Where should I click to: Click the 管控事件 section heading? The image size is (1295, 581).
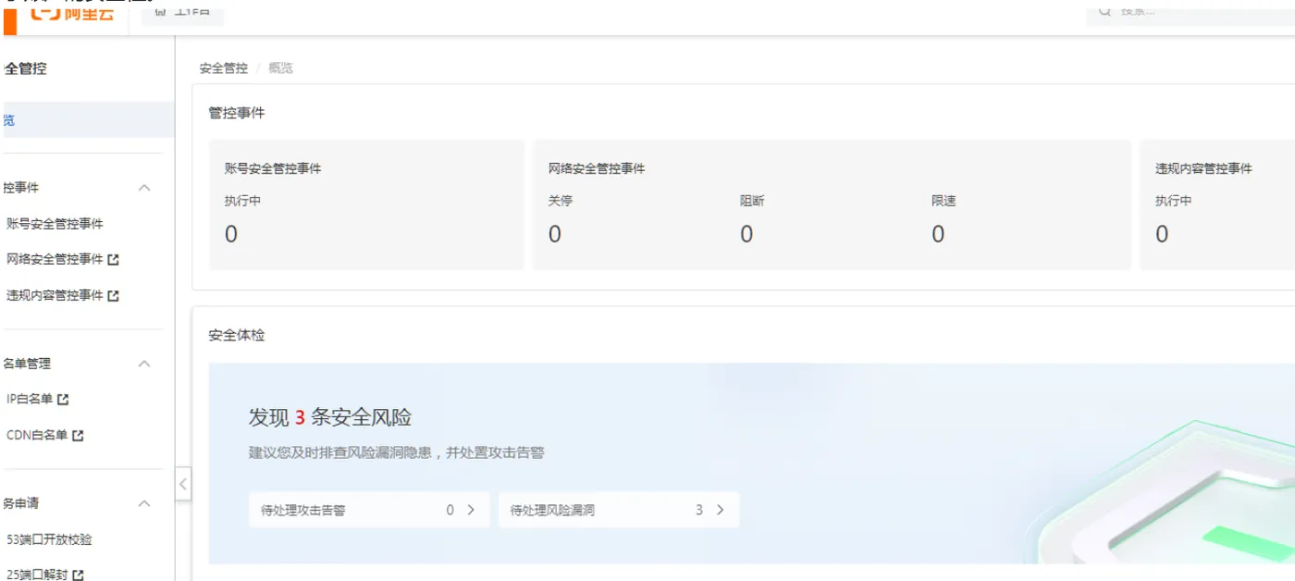237,113
